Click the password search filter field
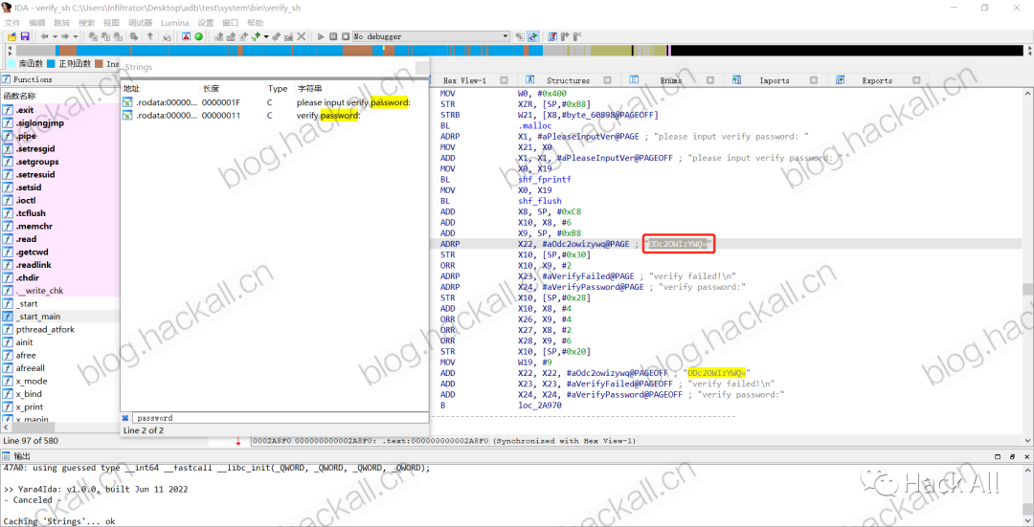This screenshot has width=1034, height=527. tap(280, 418)
